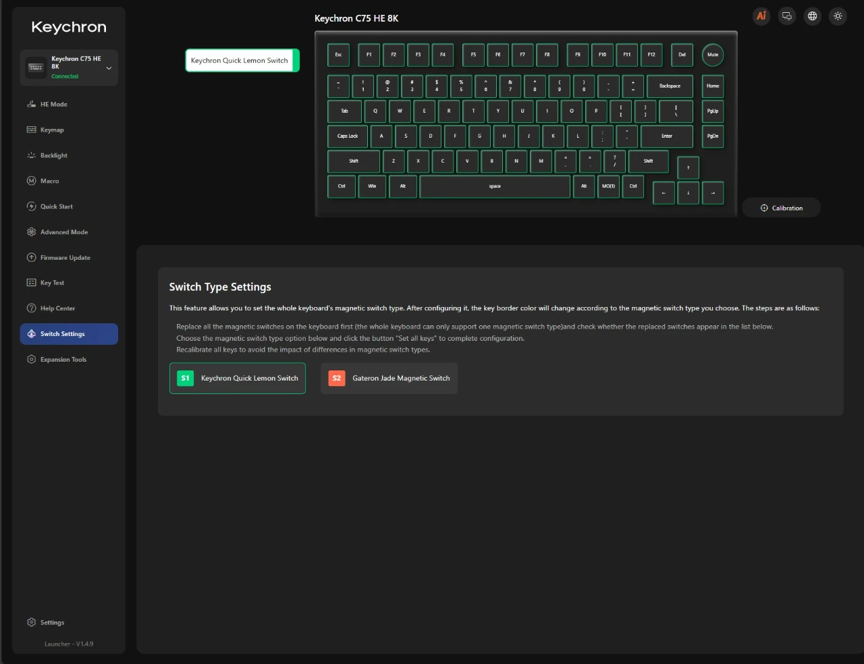The width and height of the screenshot is (864, 664).
Task: Click the Keychron Quick Lemon Switch legend tag
Action: click(242, 61)
